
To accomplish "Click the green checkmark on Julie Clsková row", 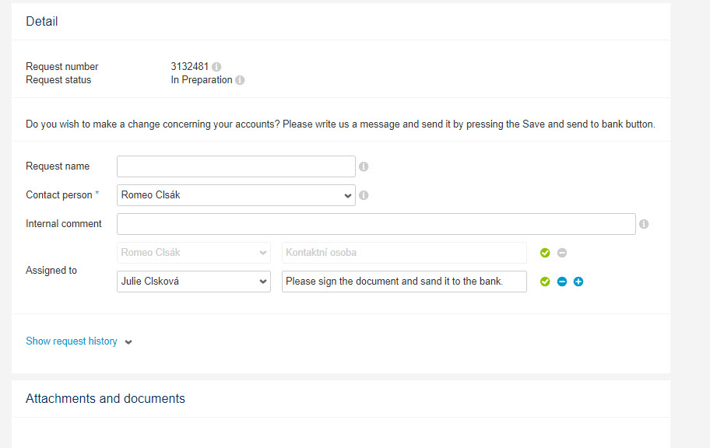I will coord(545,282).
